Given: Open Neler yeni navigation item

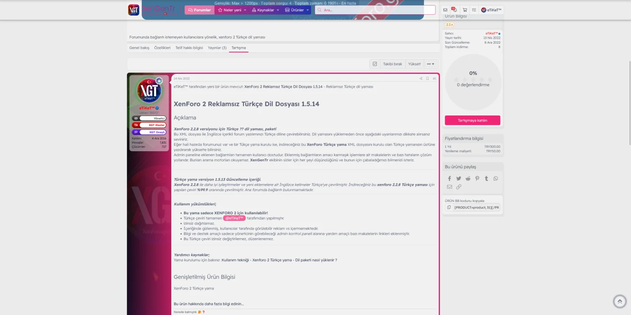Looking at the screenshot, I should pos(229,10).
